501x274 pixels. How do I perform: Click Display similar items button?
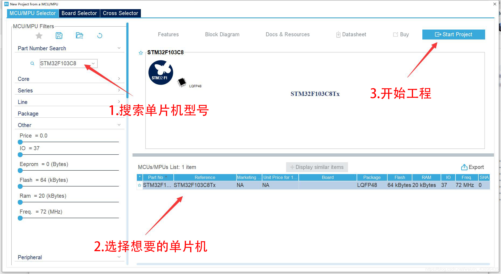coord(317,167)
